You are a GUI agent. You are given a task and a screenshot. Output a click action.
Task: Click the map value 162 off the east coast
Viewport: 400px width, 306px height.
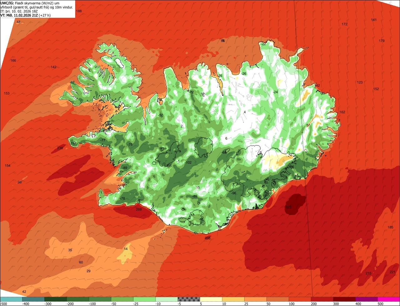[x=342, y=112]
